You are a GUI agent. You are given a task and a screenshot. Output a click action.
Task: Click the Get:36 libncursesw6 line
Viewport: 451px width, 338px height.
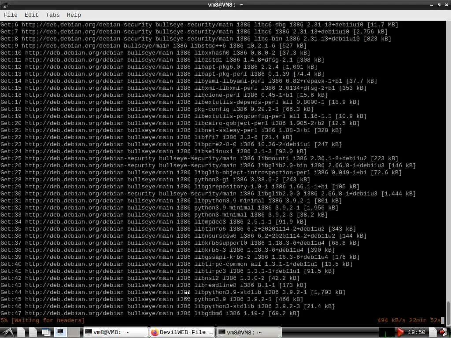click(x=183, y=236)
